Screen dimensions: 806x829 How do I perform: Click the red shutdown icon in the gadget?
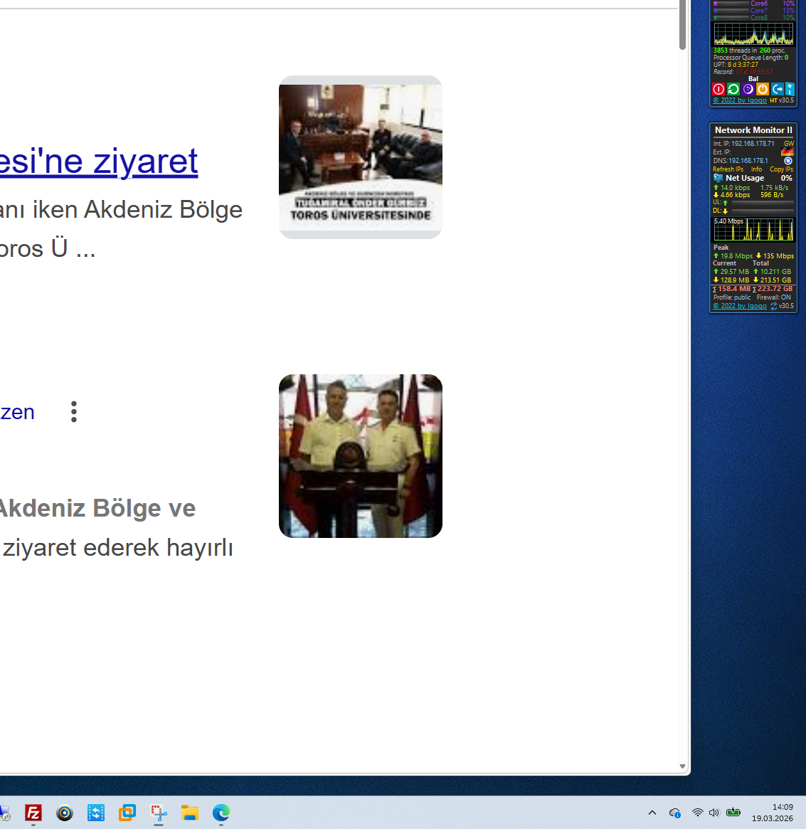point(718,89)
